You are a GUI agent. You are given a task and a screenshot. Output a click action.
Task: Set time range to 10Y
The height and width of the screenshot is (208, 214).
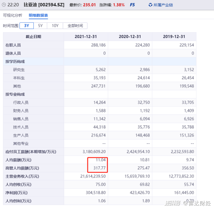point(55,26)
